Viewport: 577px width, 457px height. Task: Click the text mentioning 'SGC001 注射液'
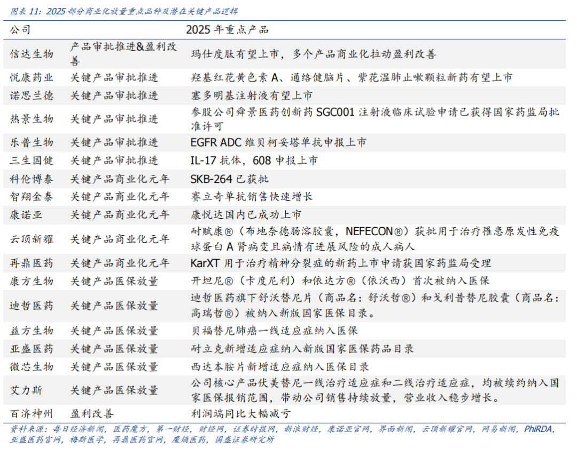coord(375,119)
